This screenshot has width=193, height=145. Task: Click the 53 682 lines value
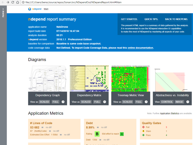tap(35, 127)
